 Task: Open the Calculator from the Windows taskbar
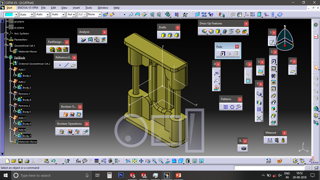109,175
